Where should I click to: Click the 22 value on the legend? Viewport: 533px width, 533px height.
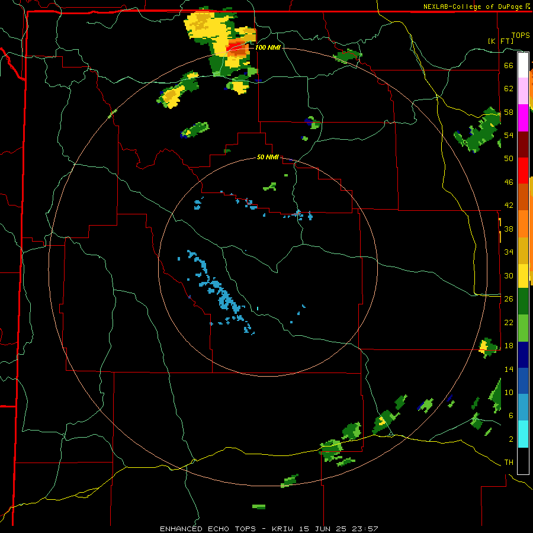pos(509,322)
